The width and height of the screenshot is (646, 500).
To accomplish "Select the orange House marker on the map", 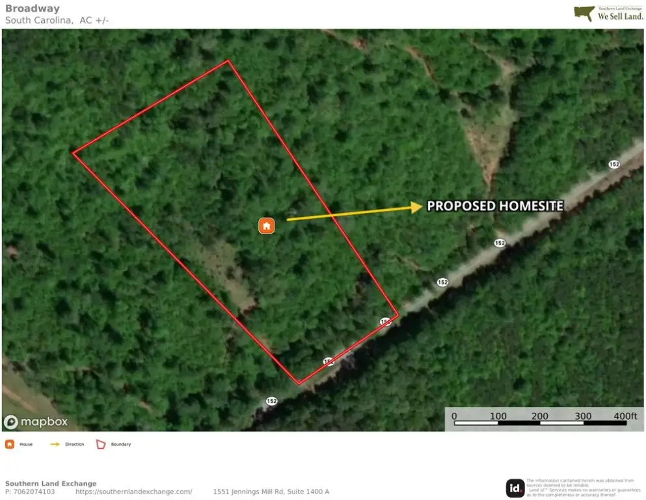I will pyautogui.click(x=265, y=225).
